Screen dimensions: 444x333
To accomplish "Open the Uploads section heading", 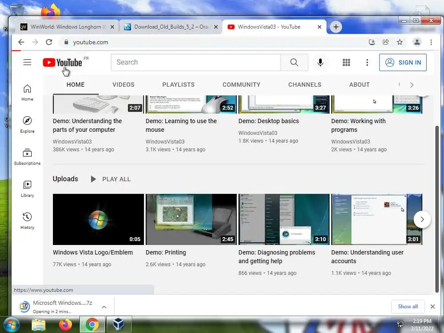I will [x=65, y=179].
